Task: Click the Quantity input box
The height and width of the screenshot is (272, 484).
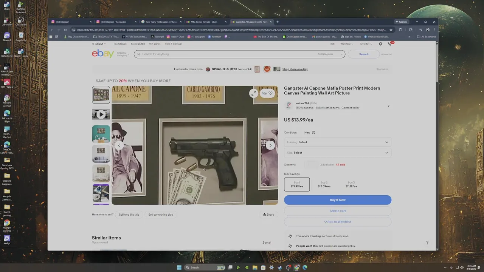Action: [x=312, y=165]
